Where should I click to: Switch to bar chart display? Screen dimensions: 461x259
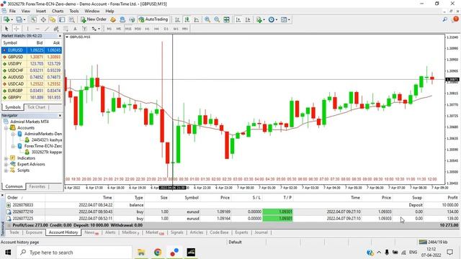(x=177, y=19)
